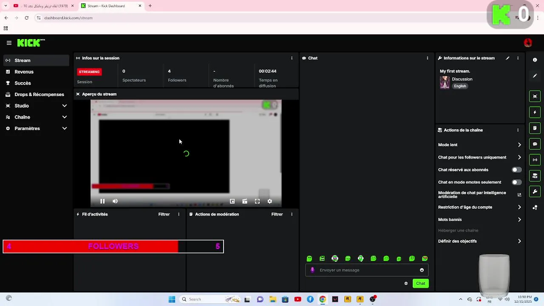Open Succès page in sidebar

point(36,83)
